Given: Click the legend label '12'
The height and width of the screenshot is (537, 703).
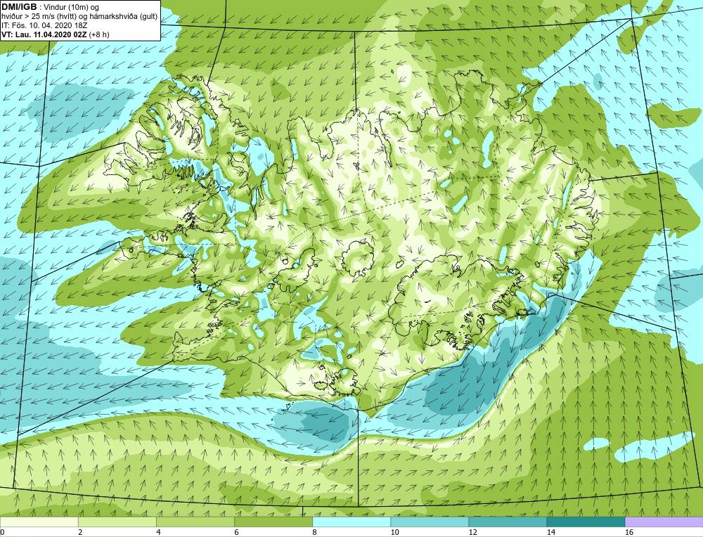Looking at the screenshot, I should tap(472, 532).
